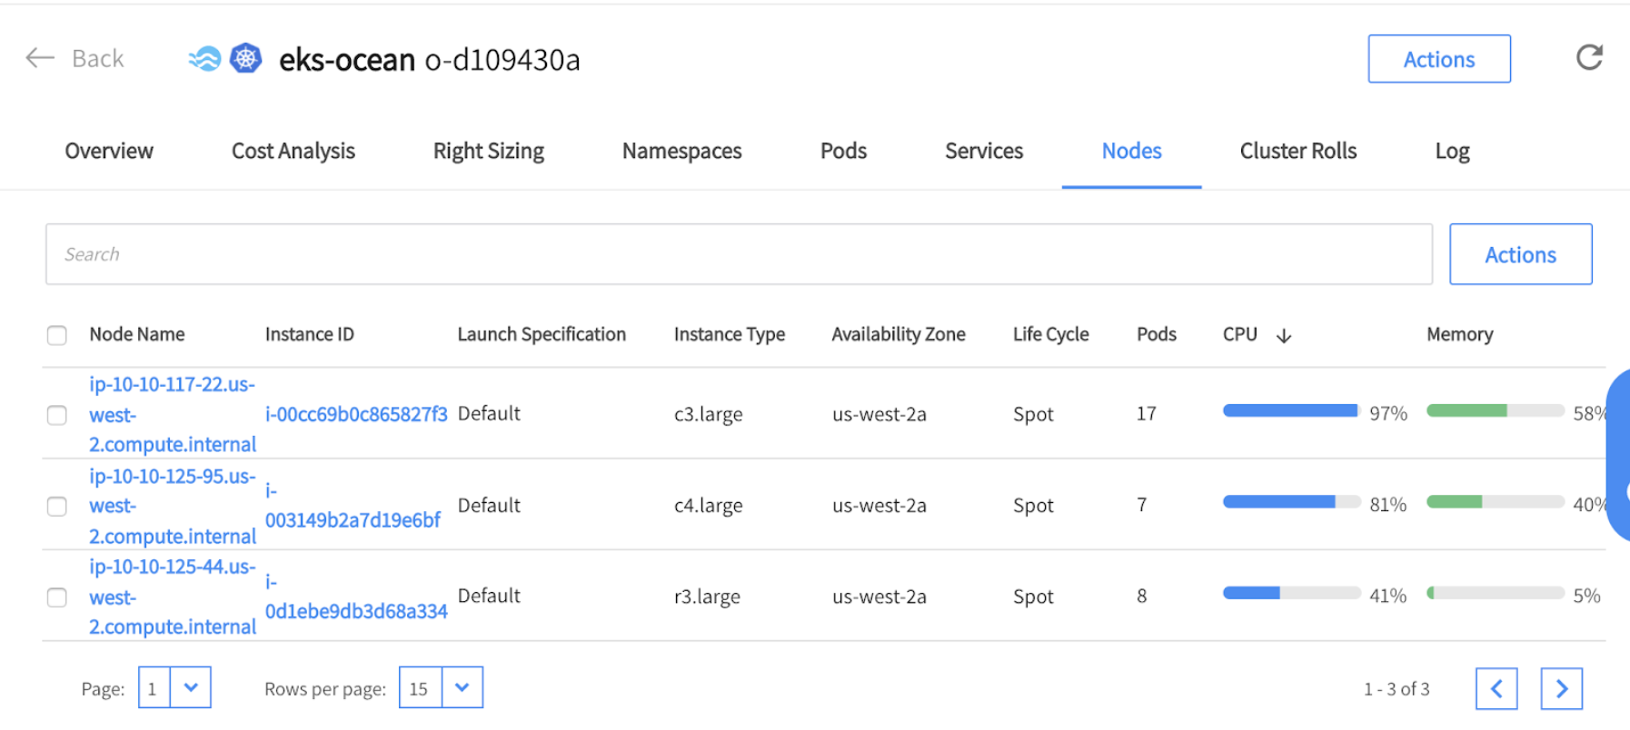This screenshot has width=1630, height=730.
Task: Click the eks-ocean cluster title
Action: point(347,60)
